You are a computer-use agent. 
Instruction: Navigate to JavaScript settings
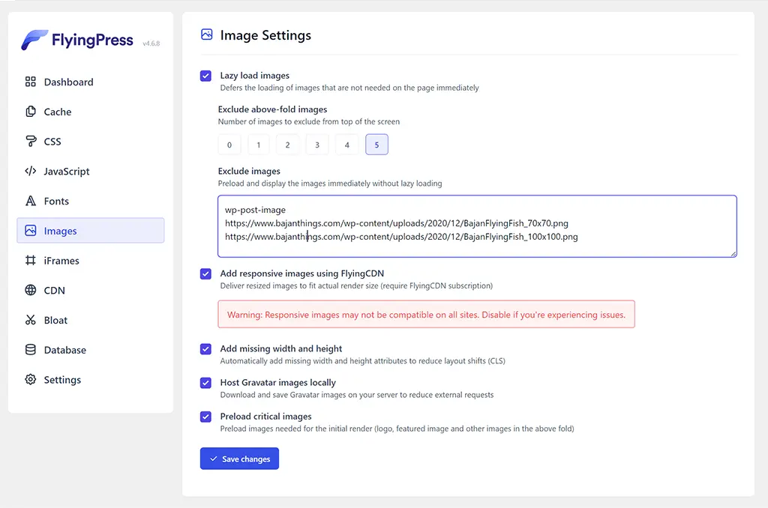91,172
